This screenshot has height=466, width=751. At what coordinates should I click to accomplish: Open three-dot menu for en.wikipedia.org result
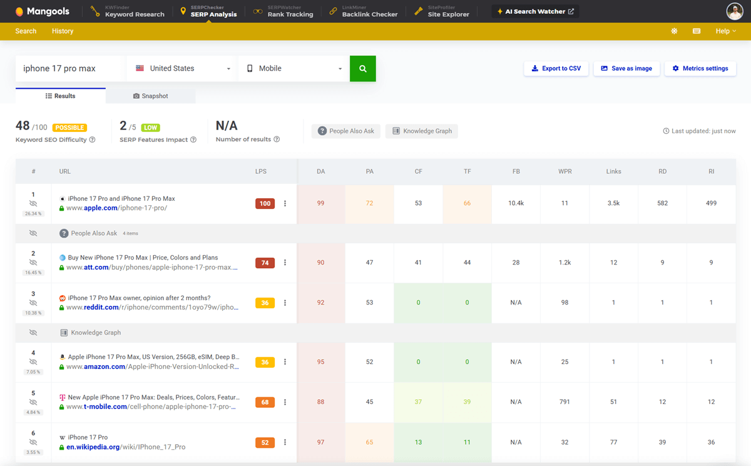(285, 442)
